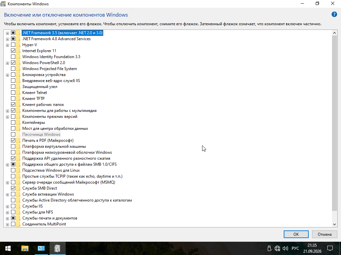Open the notification center icon
The image size is (341, 255).
coord(330,248)
